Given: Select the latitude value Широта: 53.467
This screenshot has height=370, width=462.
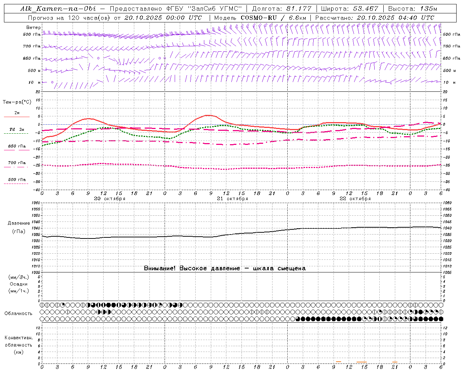Looking at the screenshot, I should pyautogui.click(x=349, y=9).
